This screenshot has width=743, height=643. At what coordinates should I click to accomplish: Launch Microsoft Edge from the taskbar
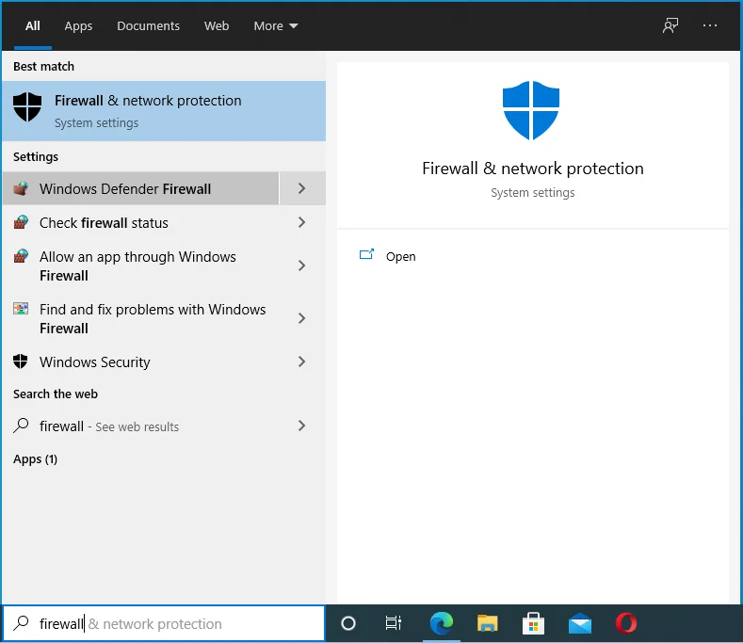[441, 623]
